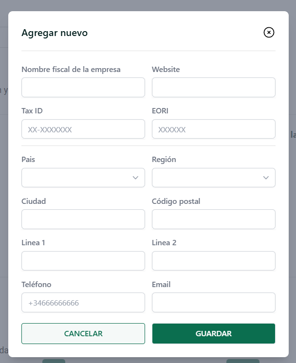Select the EORI field with XXXXXX placeholder

click(x=214, y=129)
